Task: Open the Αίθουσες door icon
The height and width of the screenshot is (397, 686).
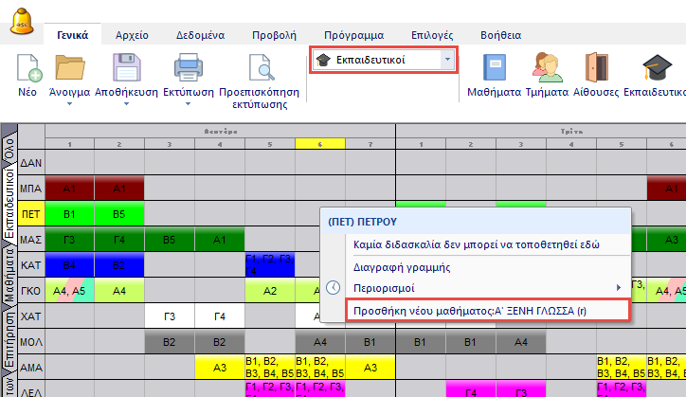Action: 597,69
